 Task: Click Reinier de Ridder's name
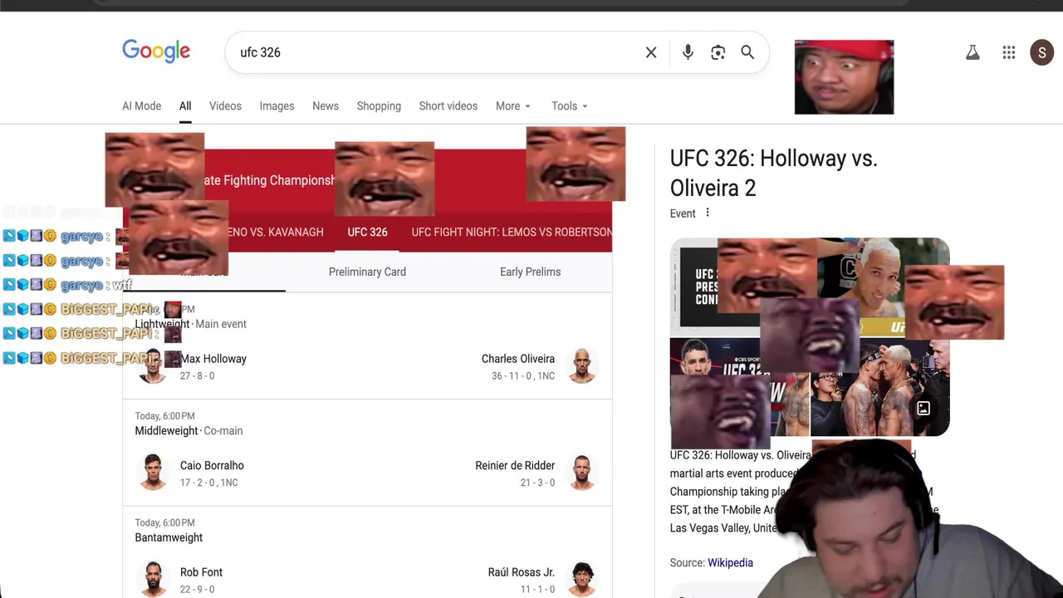(515, 466)
